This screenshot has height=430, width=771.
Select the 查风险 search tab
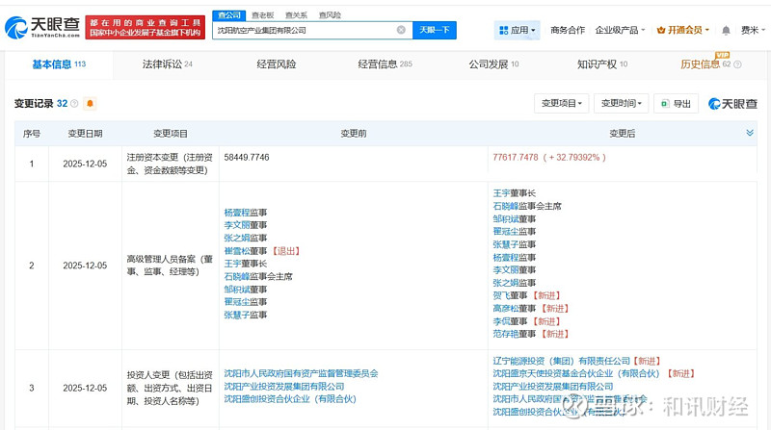pyautogui.click(x=330, y=15)
